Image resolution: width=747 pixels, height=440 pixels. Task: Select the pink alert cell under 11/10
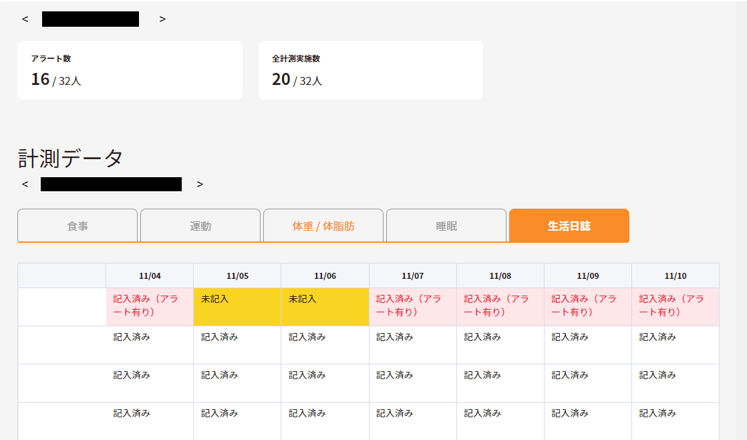coord(676,307)
